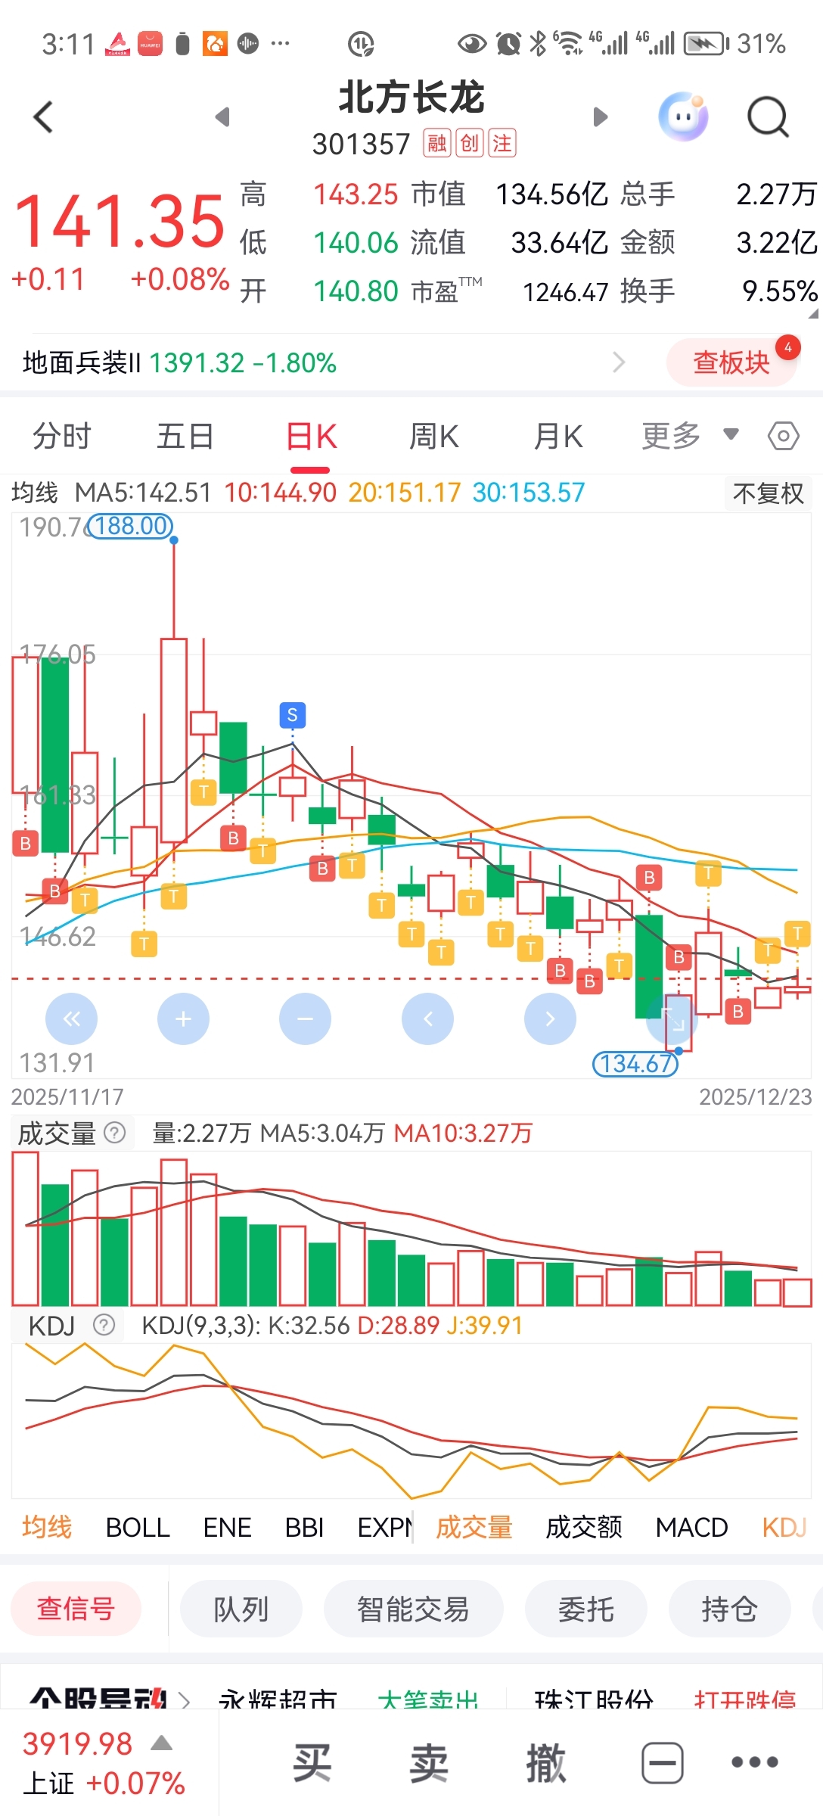
Task: Expand chart to fullscreen icon
Action: pos(672,1019)
